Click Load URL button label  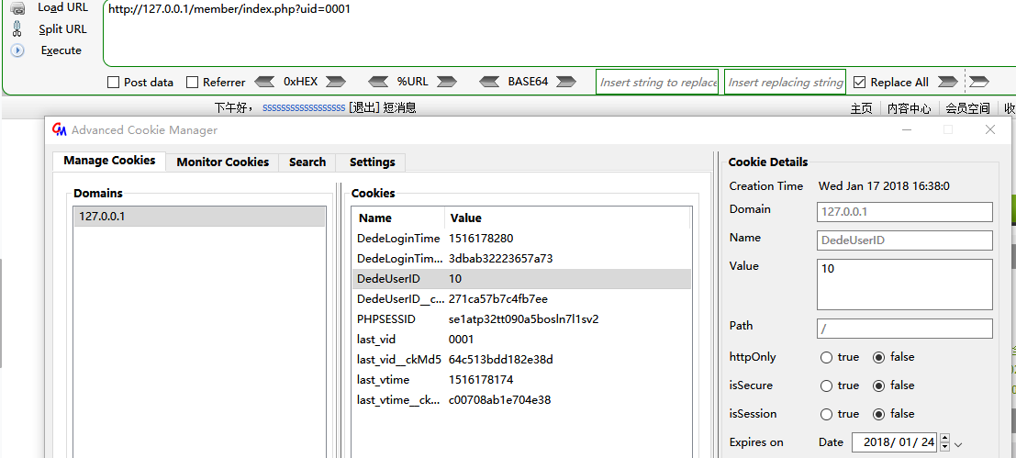pyautogui.click(x=62, y=7)
